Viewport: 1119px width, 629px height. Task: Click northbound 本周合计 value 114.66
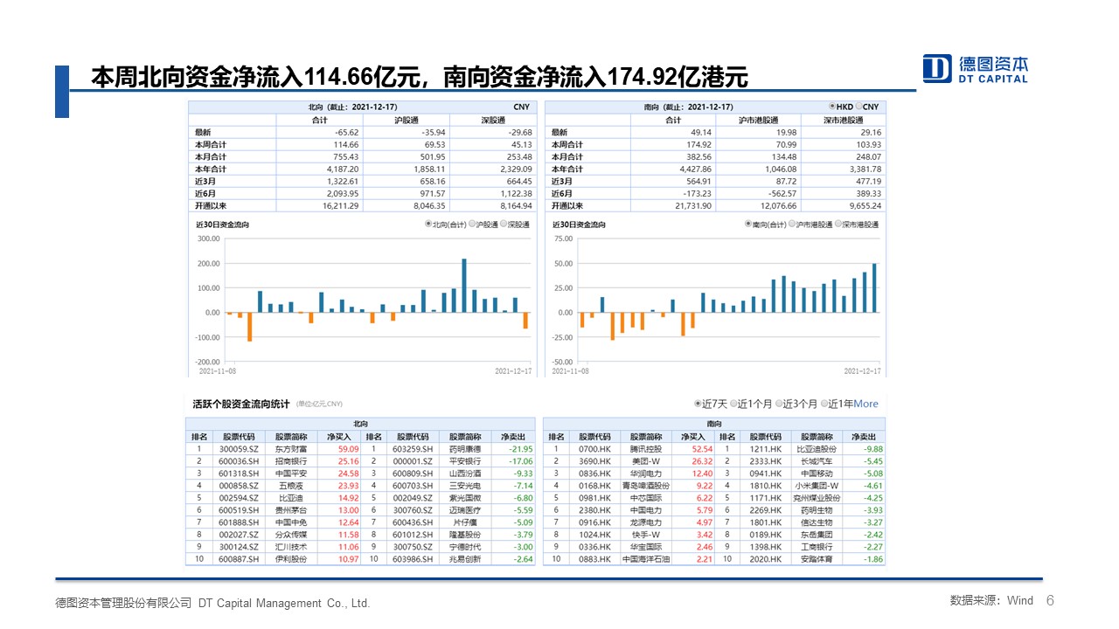coord(346,144)
